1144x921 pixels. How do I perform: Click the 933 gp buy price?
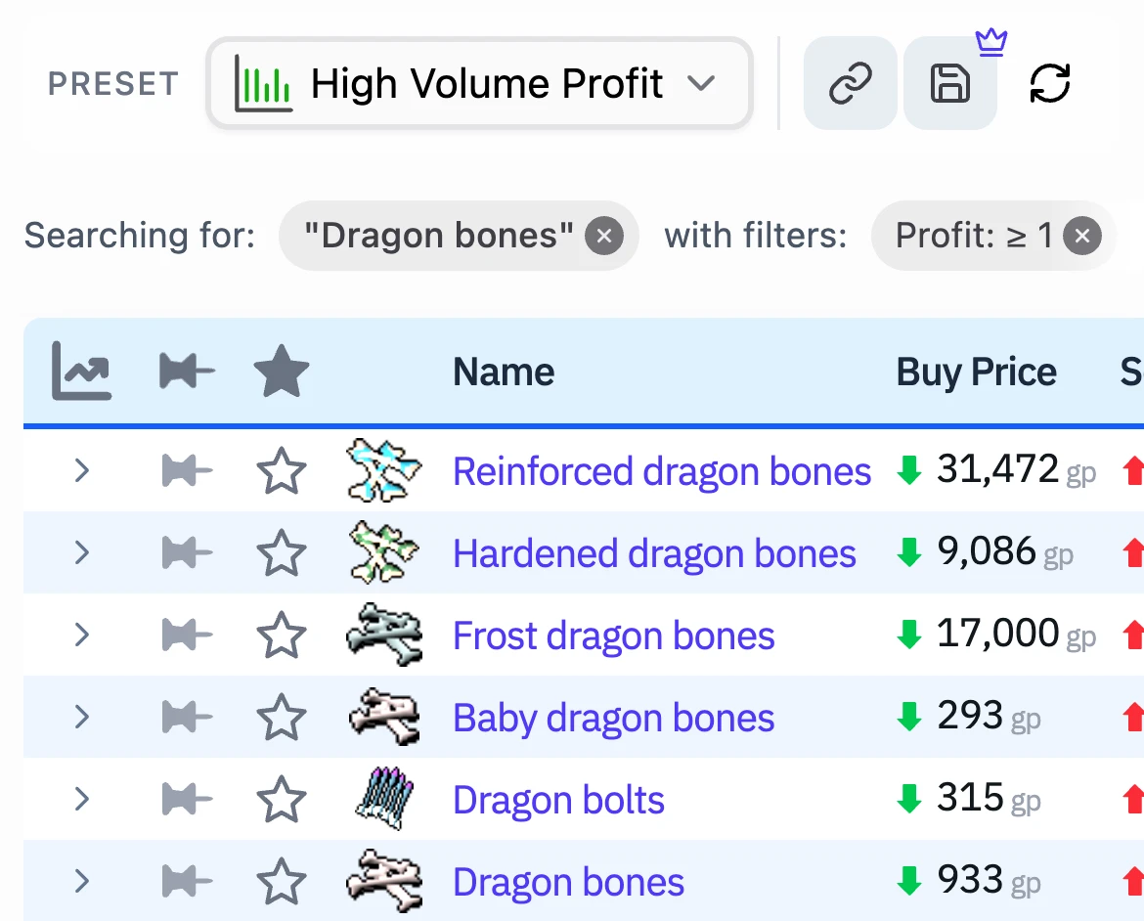(989, 880)
